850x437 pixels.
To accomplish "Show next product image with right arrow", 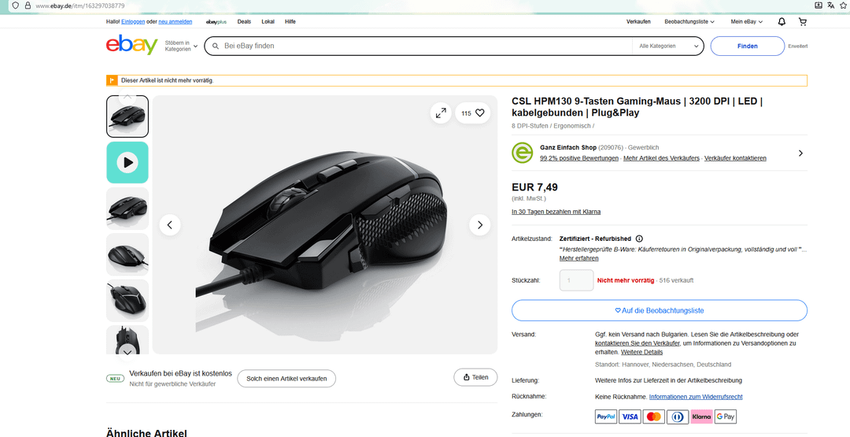I will (480, 225).
